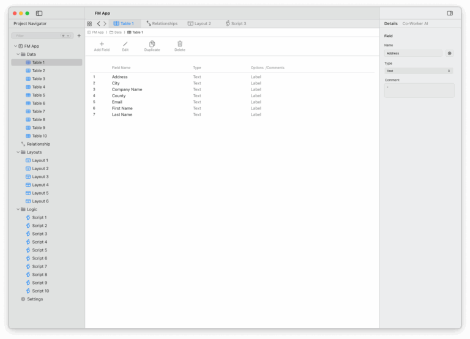Select Script 5 in the Logic folder

pyautogui.click(x=39, y=250)
